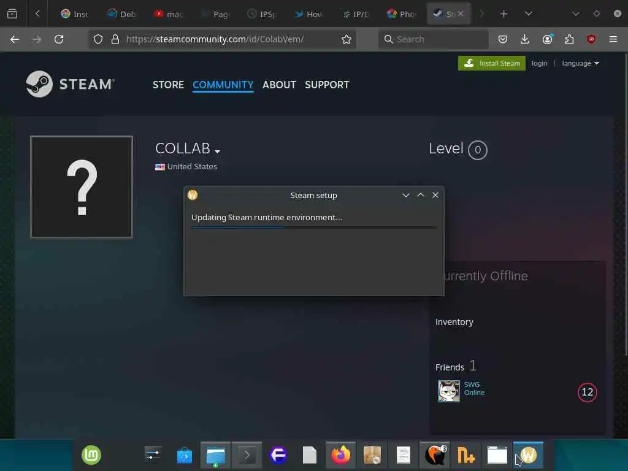Click the browser Search input field
628x471 pixels.
pos(434,39)
